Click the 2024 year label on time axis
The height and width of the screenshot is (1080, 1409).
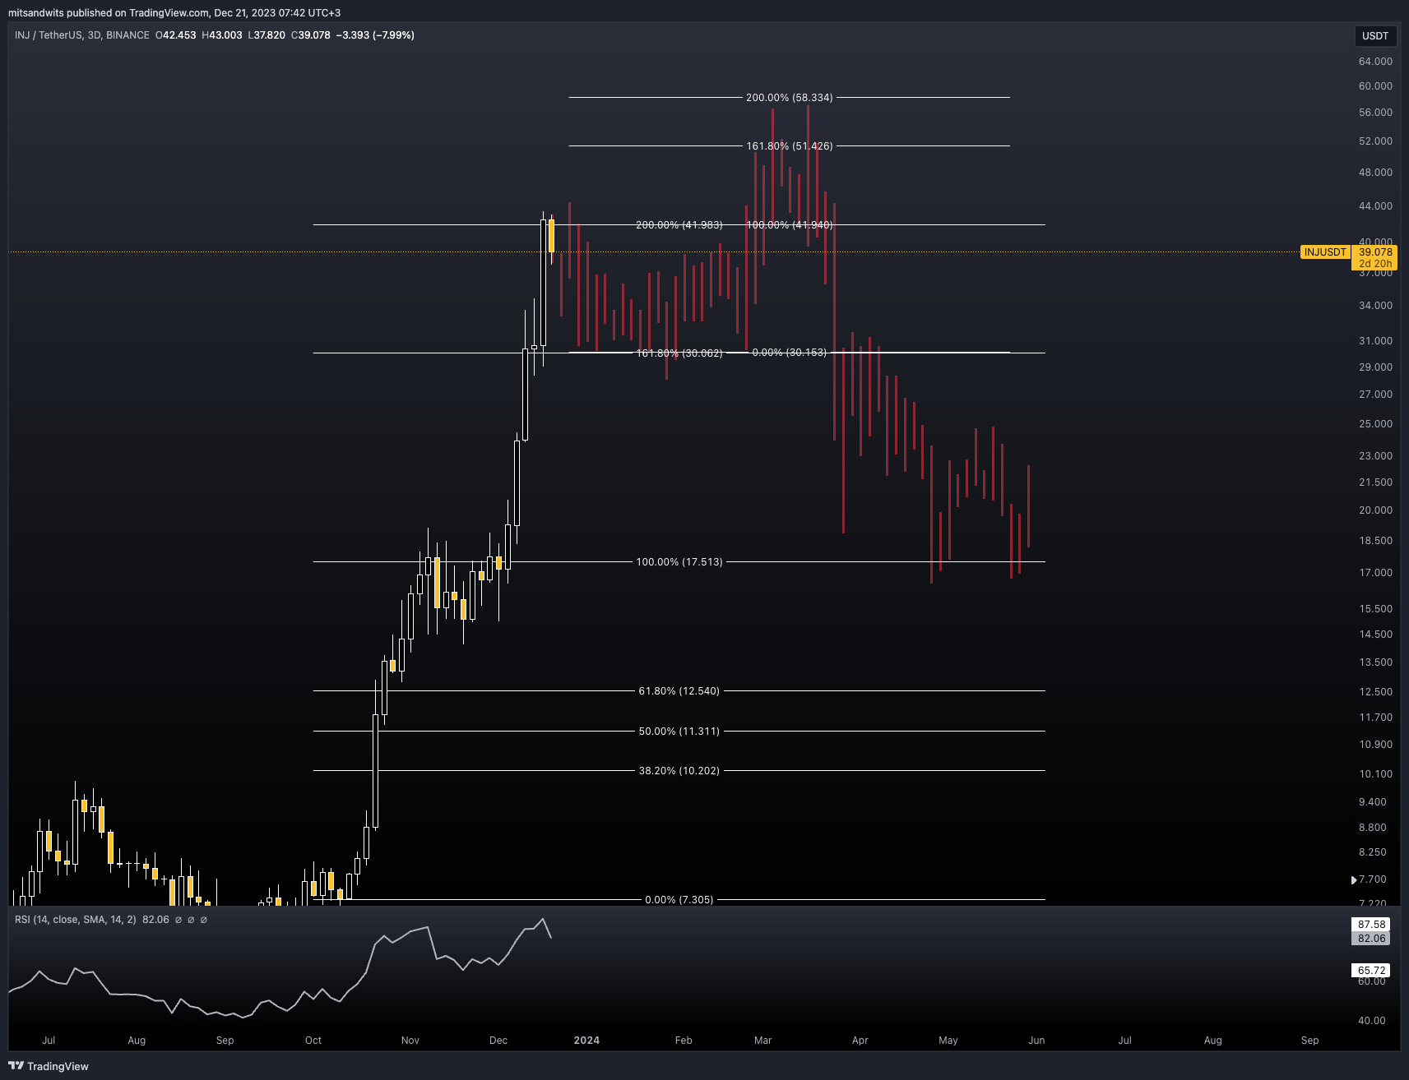tap(586, 1041)
